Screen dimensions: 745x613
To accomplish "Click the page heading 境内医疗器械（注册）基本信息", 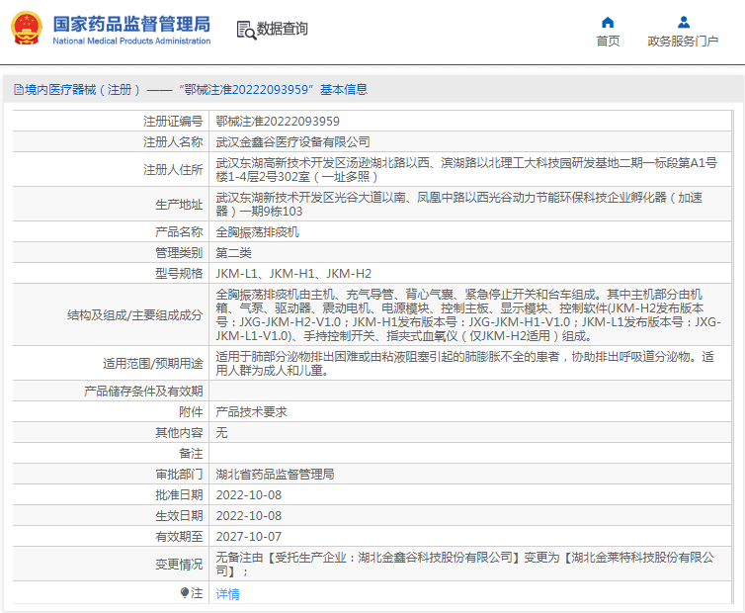I will pos(191,89).
